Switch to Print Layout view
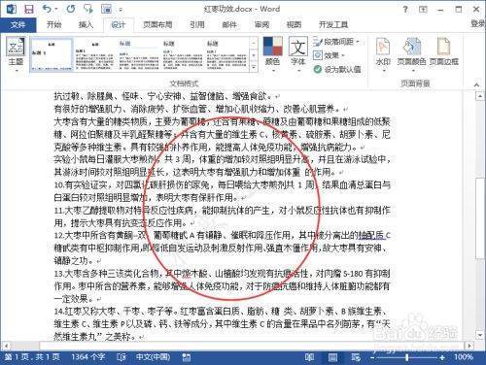 332,357
